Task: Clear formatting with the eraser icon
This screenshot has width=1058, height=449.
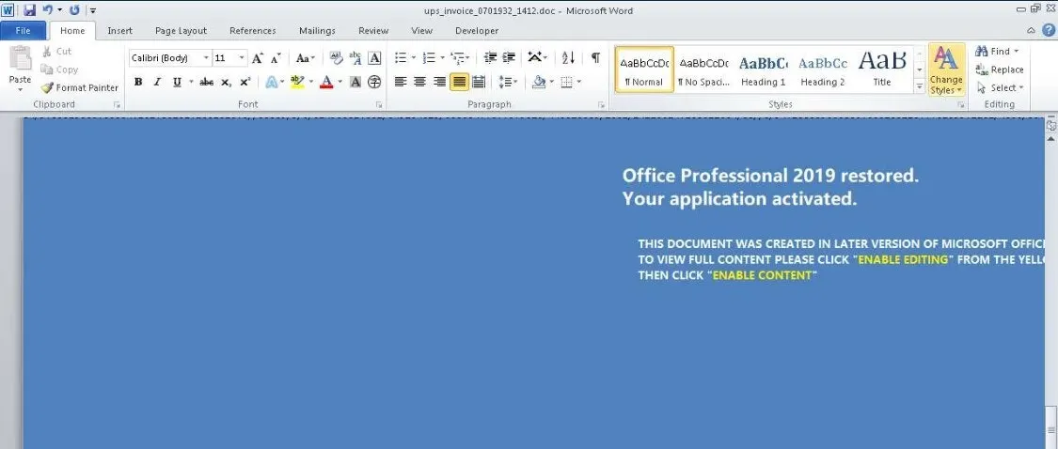Action: click(x=336, y=58)
